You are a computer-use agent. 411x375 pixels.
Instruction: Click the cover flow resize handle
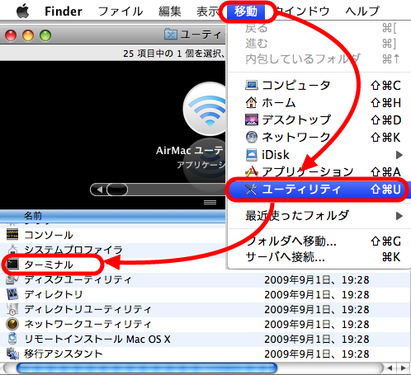pos(210,203)
